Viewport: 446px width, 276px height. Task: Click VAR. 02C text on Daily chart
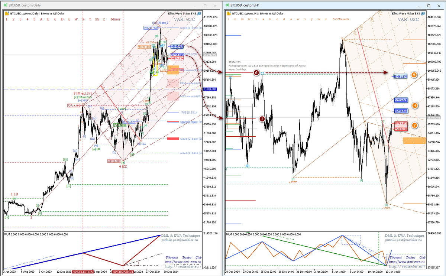pyautogui.click(x=184, y=19)
